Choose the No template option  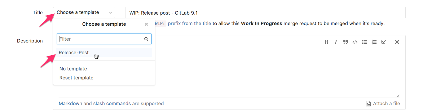pyautogui.click(x=73, y=69)
